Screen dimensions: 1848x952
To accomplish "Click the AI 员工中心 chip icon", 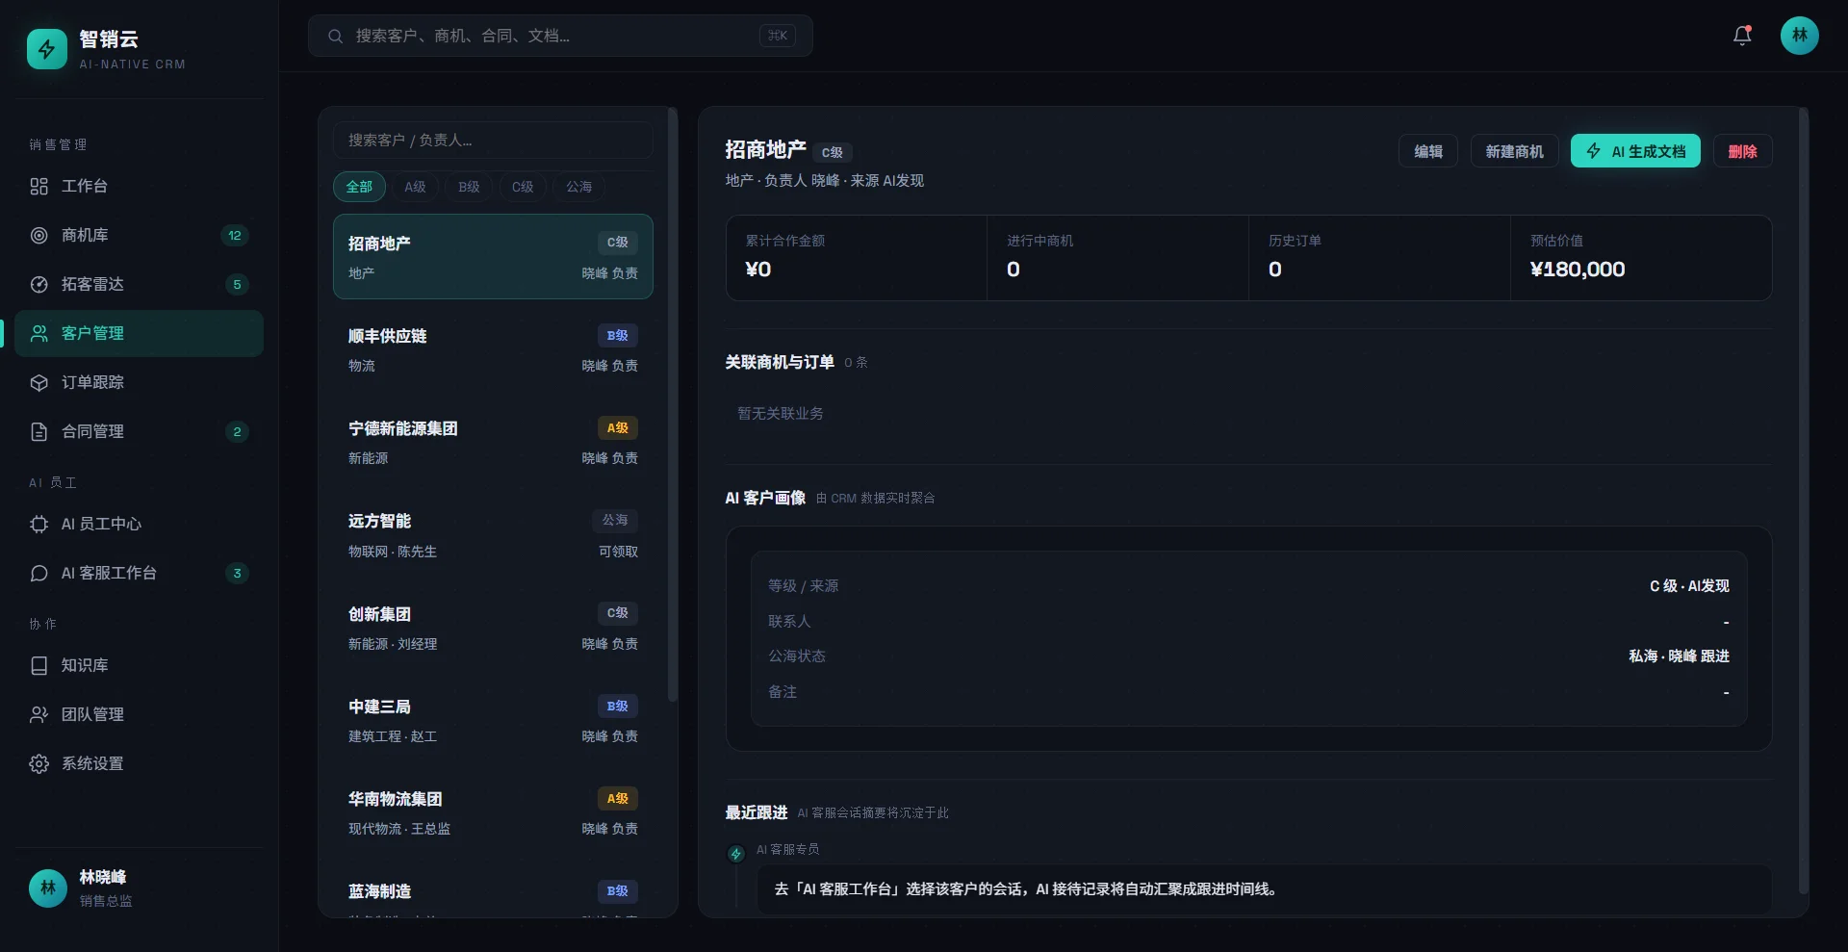I will point(38,524).
